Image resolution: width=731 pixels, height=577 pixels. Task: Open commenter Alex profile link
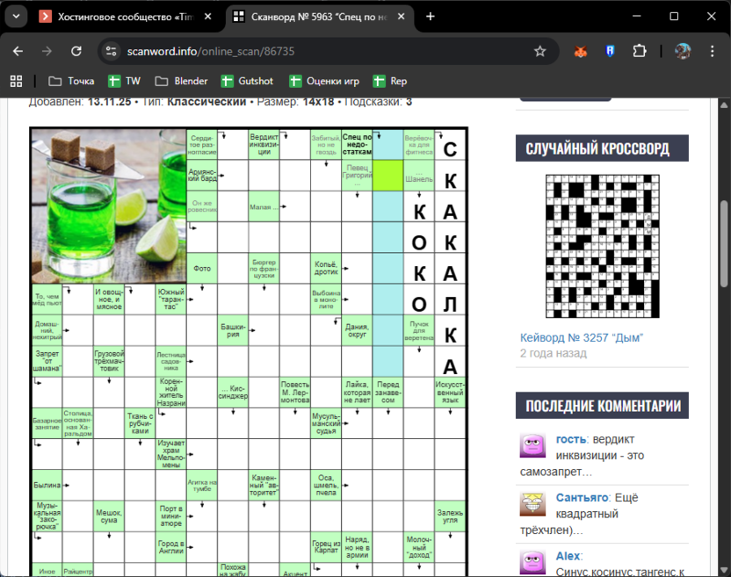pos(568,556)
